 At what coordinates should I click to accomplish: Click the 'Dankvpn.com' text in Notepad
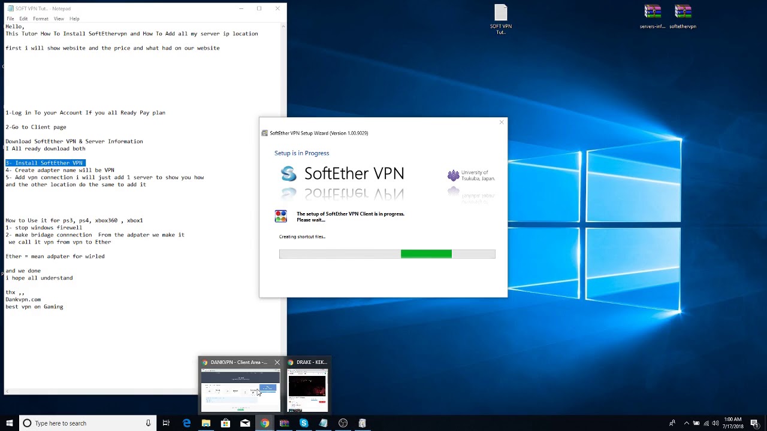coord(23,299)
